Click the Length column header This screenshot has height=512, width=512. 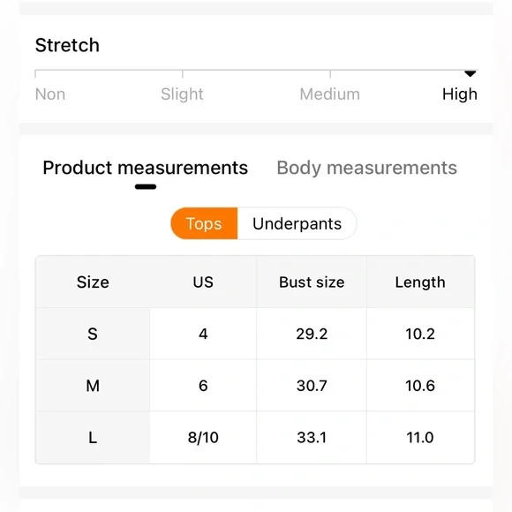pyautogui.click(x=420, y=282)
